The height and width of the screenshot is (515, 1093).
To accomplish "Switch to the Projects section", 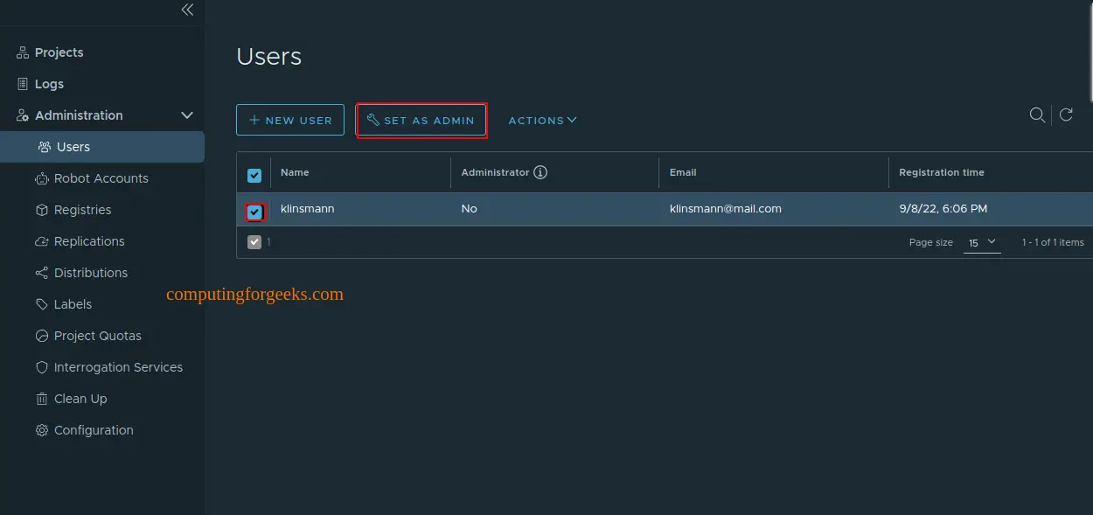I will coord(59,52).
